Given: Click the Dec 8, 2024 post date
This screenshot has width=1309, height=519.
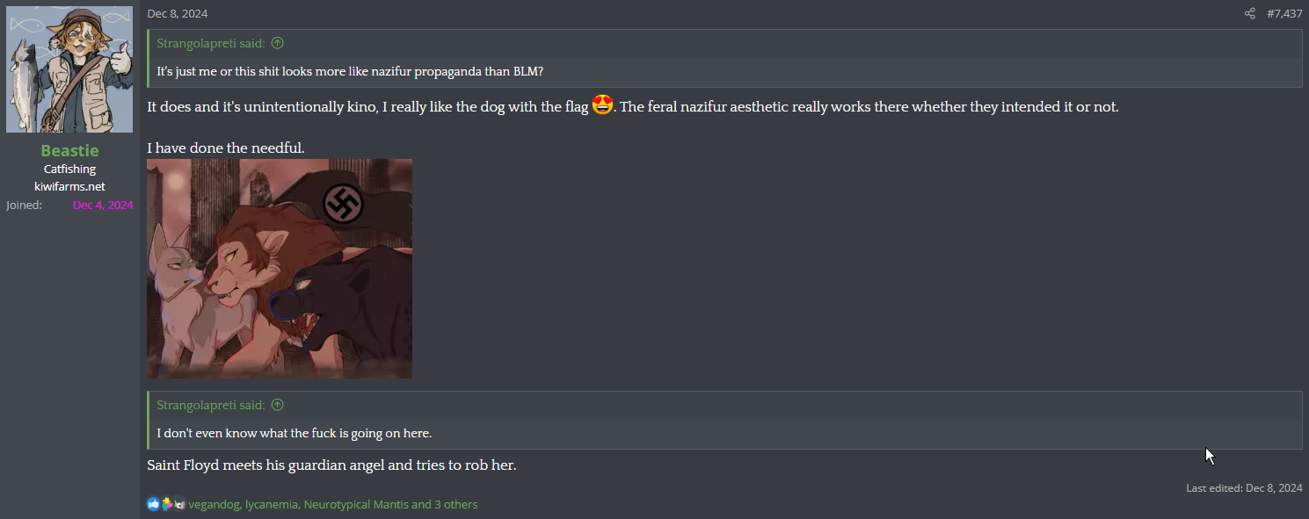Looking at the screenshot, I should pyautogui.click(x=178, y=13).
